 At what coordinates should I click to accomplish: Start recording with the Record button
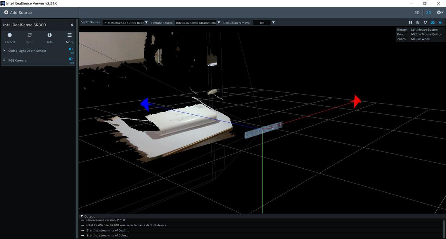(x=10, y=35)
